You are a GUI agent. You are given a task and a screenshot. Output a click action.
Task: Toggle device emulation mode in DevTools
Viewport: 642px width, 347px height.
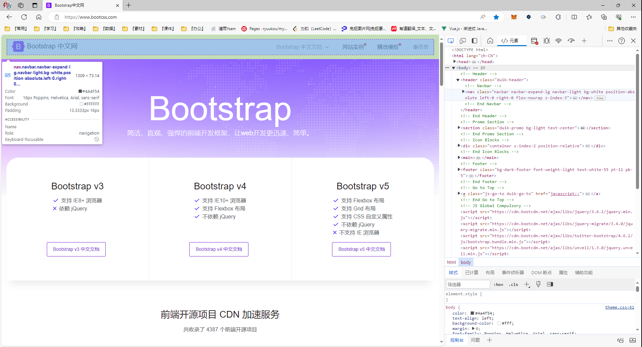(463, 41)
